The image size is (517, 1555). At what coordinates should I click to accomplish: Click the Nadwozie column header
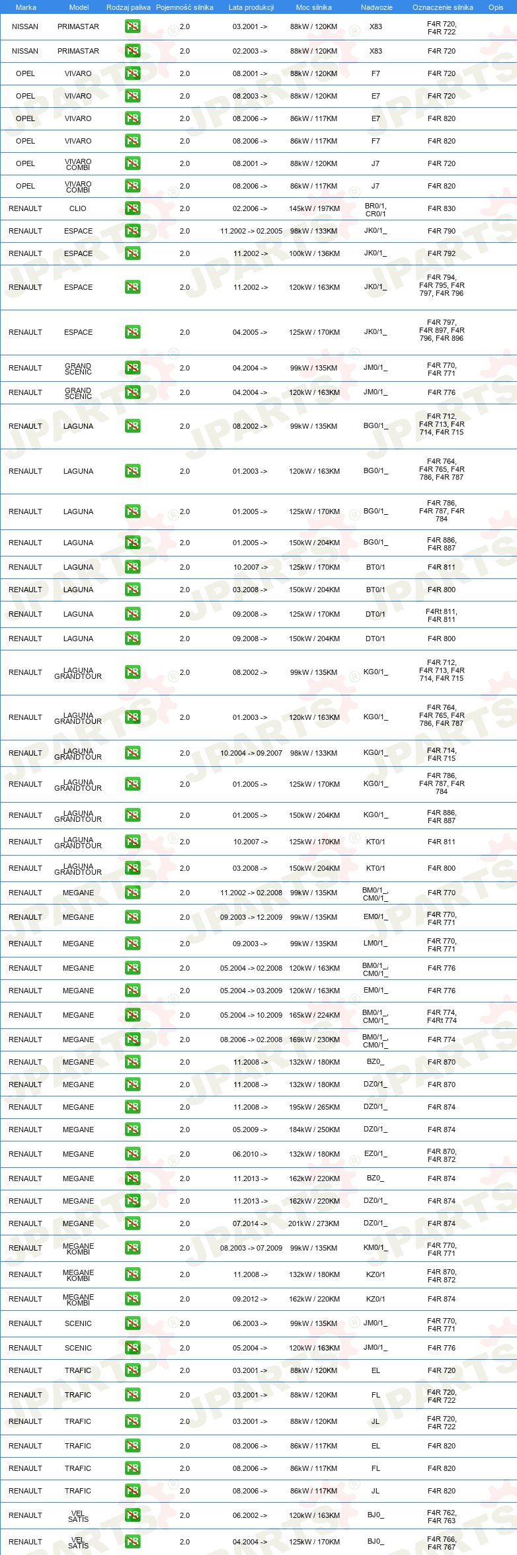[376, 7]
